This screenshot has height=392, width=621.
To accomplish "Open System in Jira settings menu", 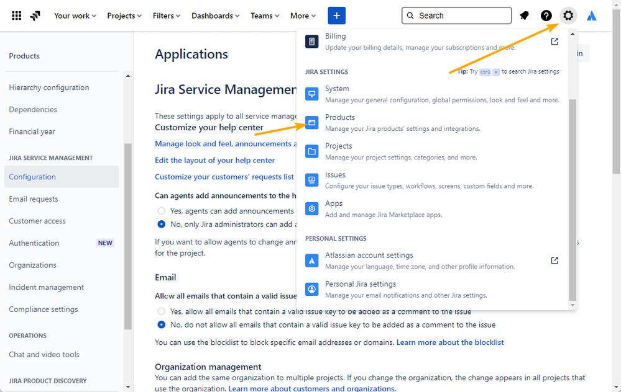I will pyautogui.click(x=433, y=94).
